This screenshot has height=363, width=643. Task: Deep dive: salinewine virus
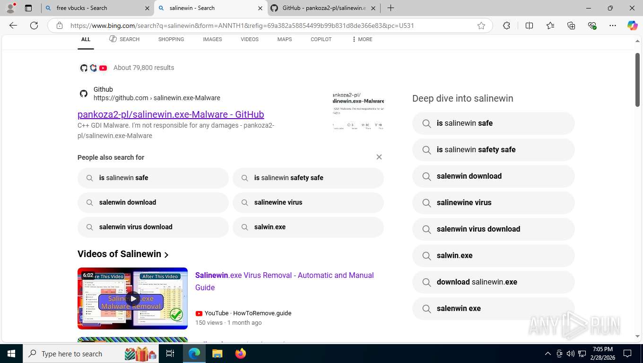pyautogui.click(x=493, y=202)
